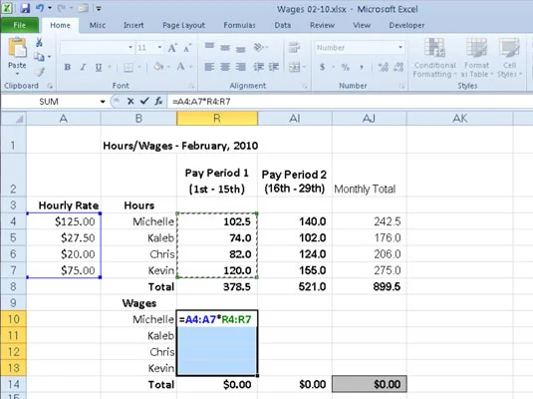Toggle Bold formatting button
This screenshot has width=533, height=399.
tap(68, 67)
